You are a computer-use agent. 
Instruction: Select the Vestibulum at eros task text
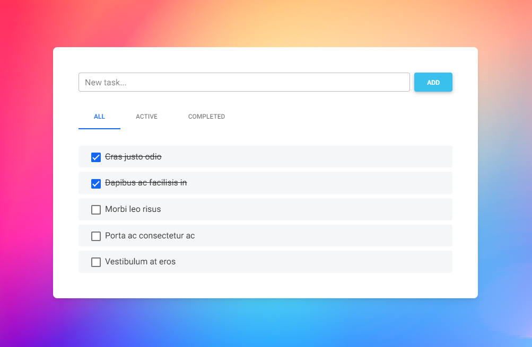click(140, 261)
